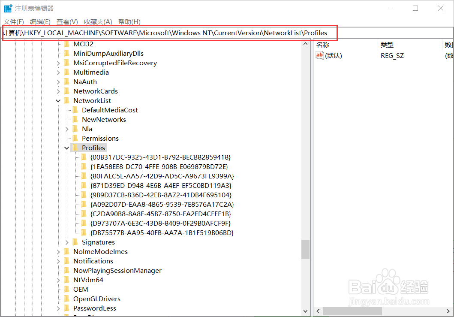Click the ab string icon of (默认) value

(320, 55)
